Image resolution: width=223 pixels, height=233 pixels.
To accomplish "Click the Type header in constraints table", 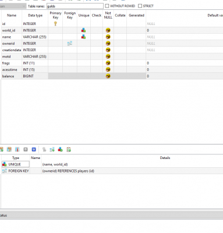I will pos(16,158).
